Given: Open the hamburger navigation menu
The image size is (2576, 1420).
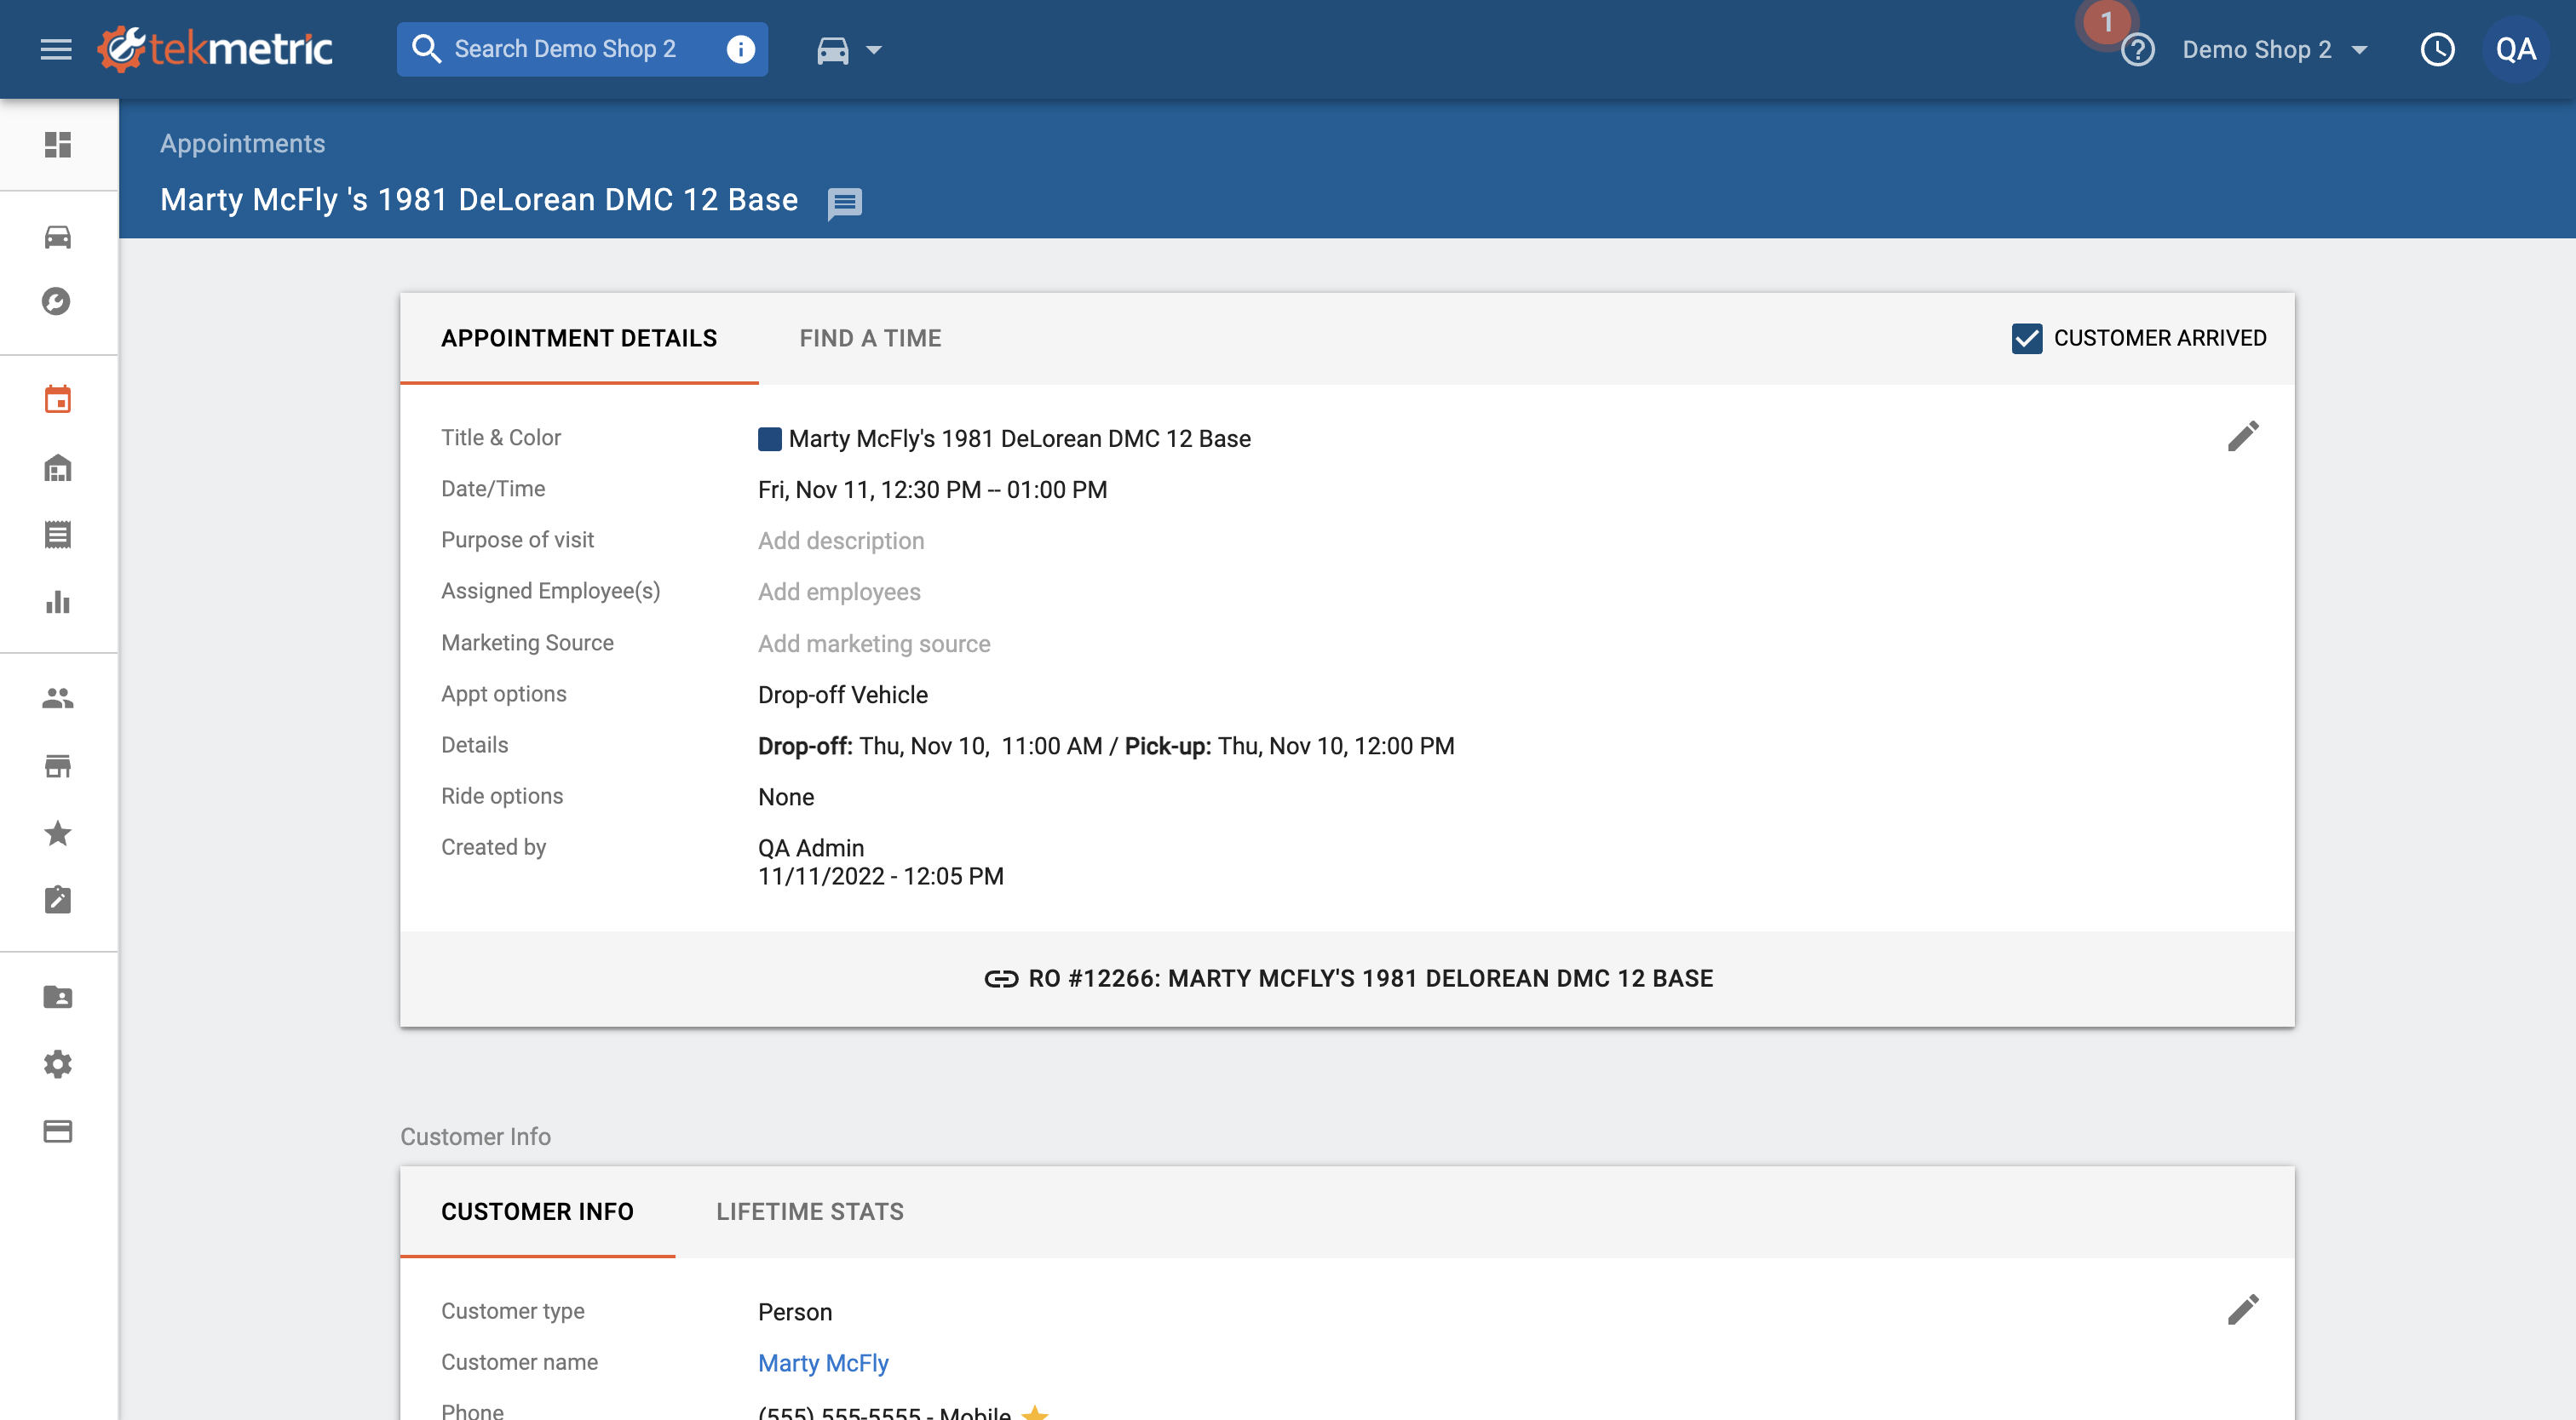Looking at the screenshot, I should pyautogui.click(x=56, y=49).
